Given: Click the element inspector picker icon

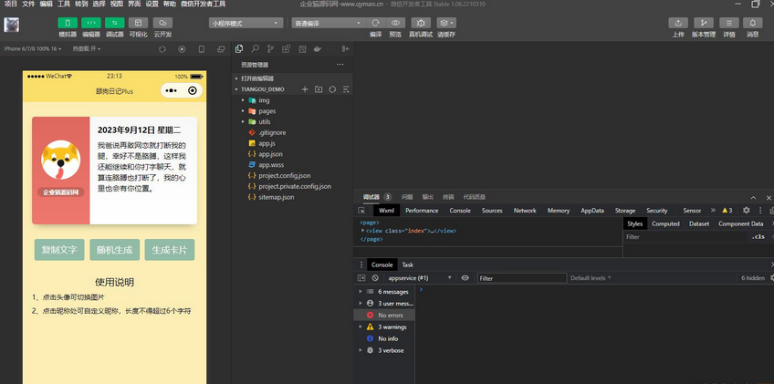Looking at the screenshot, I should (x=361, y=211).
